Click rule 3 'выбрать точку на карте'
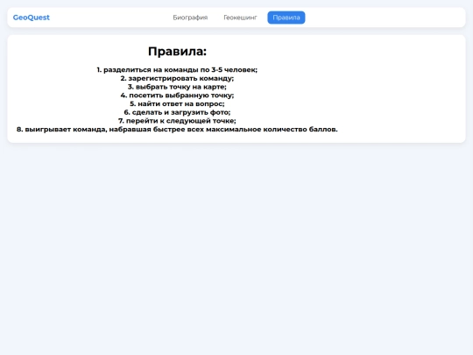Image resolution: width=473 pixels, height=355 pixels. 177,87
